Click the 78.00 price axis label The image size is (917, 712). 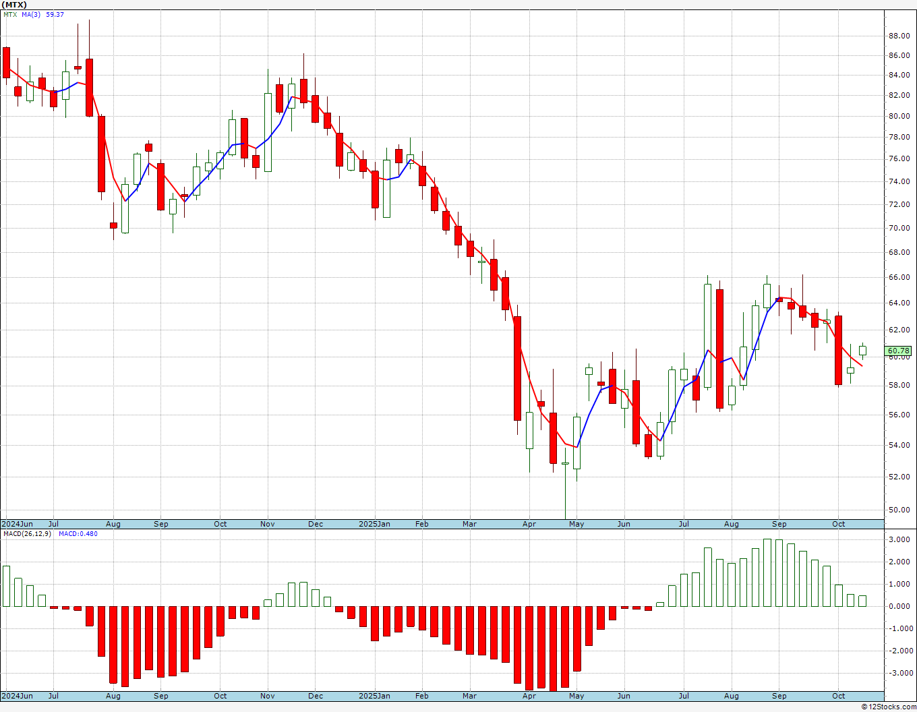(x=899, y=137)
